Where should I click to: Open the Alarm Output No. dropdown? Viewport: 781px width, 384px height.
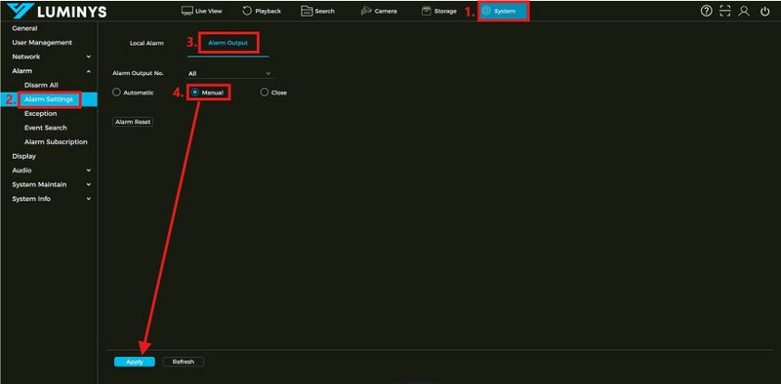point(230,74)
